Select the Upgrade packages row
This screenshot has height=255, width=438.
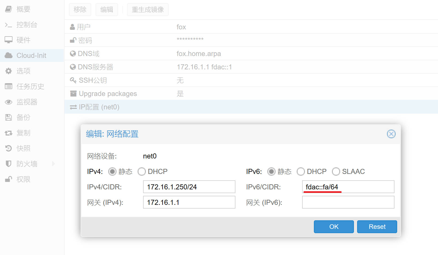(251, 94)
